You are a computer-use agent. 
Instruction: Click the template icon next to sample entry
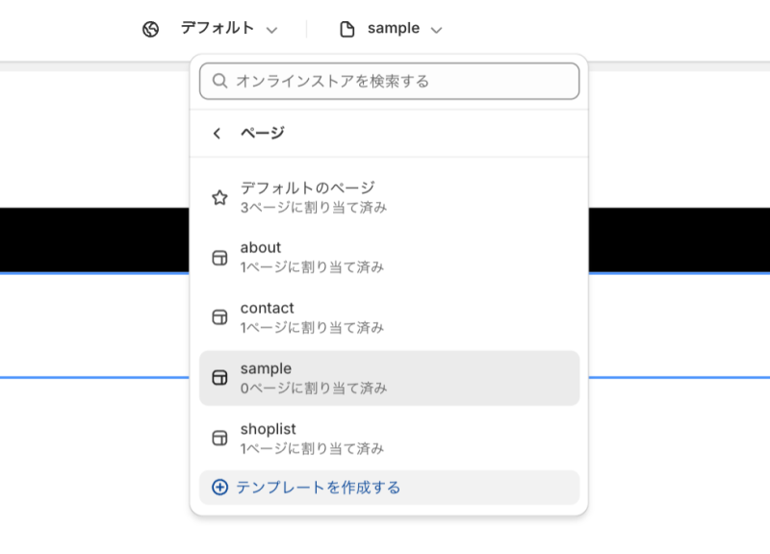coord(219,378)
